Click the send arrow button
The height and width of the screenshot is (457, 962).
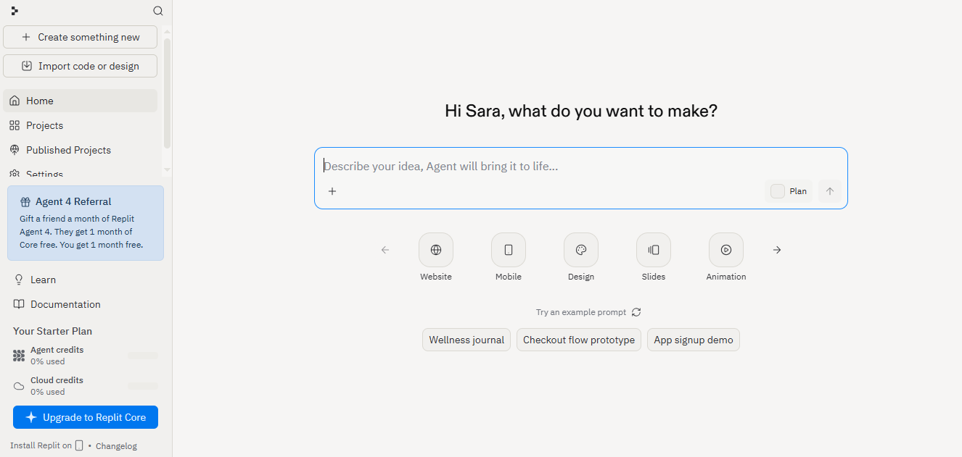(830, 191)
